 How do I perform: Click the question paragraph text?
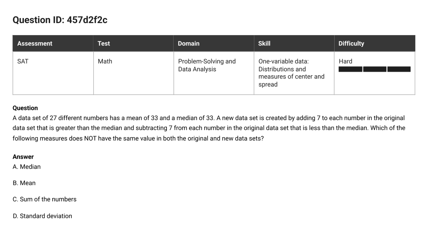coord(209,128)
